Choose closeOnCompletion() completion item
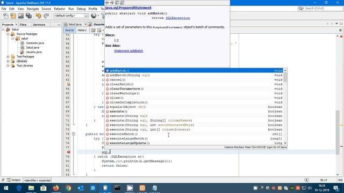This screenshot has height=193, width=344. [x=194, y=102]
